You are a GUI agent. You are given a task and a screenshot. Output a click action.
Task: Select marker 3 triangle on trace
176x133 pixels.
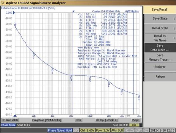[x=53, y=70]
